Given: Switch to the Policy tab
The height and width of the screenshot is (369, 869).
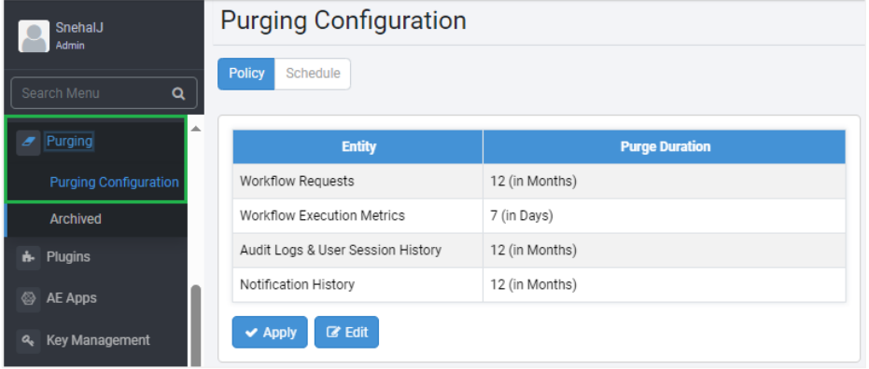Looking at the screenshot, I should pos(246,74).
